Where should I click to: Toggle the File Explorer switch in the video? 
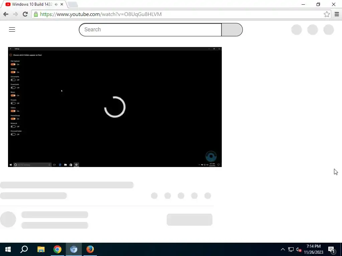click(x=13, y=64)
